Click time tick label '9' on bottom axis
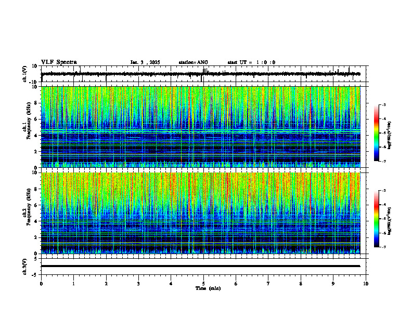The width and height of the screenshot is (412, 318). 333,284
